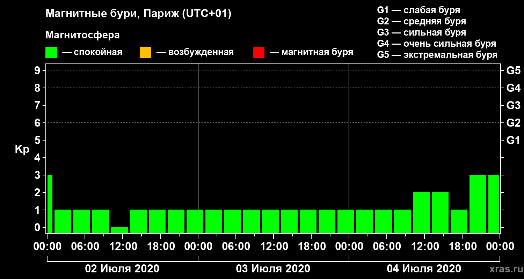Click the right axis label 'G2'
Screen dimensions: 524x279
tap(514, 123)
